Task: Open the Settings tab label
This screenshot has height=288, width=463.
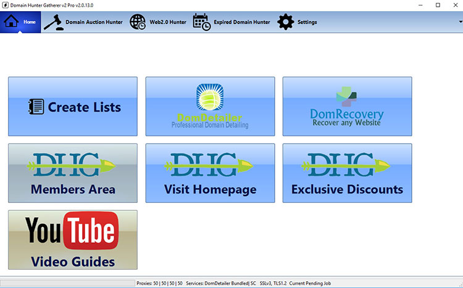Action: (x=307, y=22)
